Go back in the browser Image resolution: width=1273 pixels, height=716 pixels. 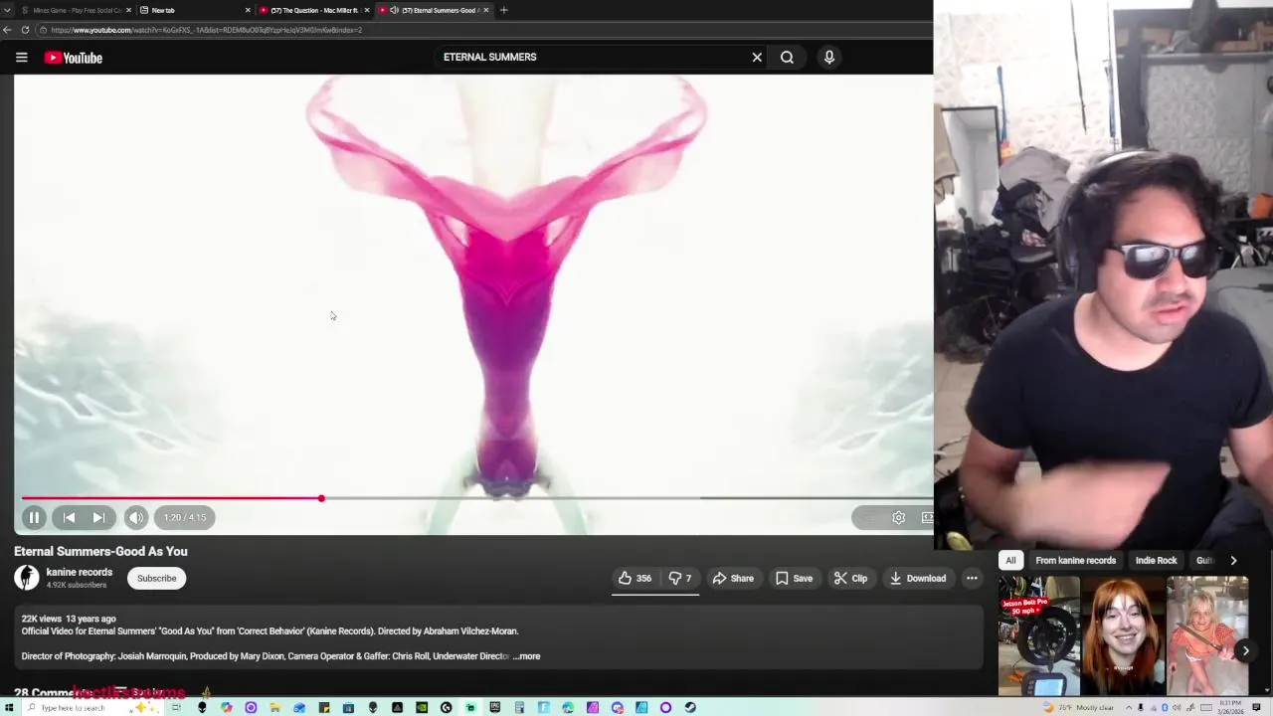pos(8,30)
